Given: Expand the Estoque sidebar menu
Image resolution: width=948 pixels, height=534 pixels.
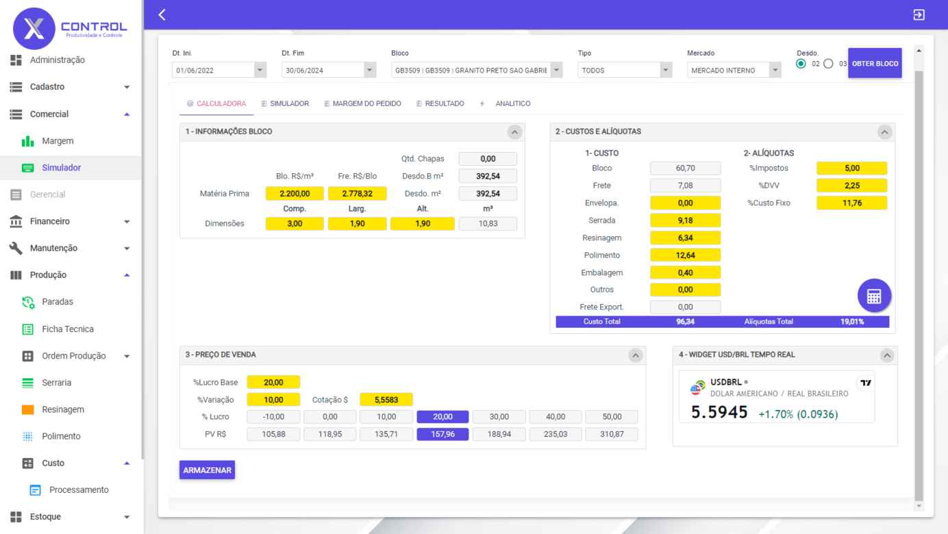Looking at the screenshot, I should pos(127,517).
